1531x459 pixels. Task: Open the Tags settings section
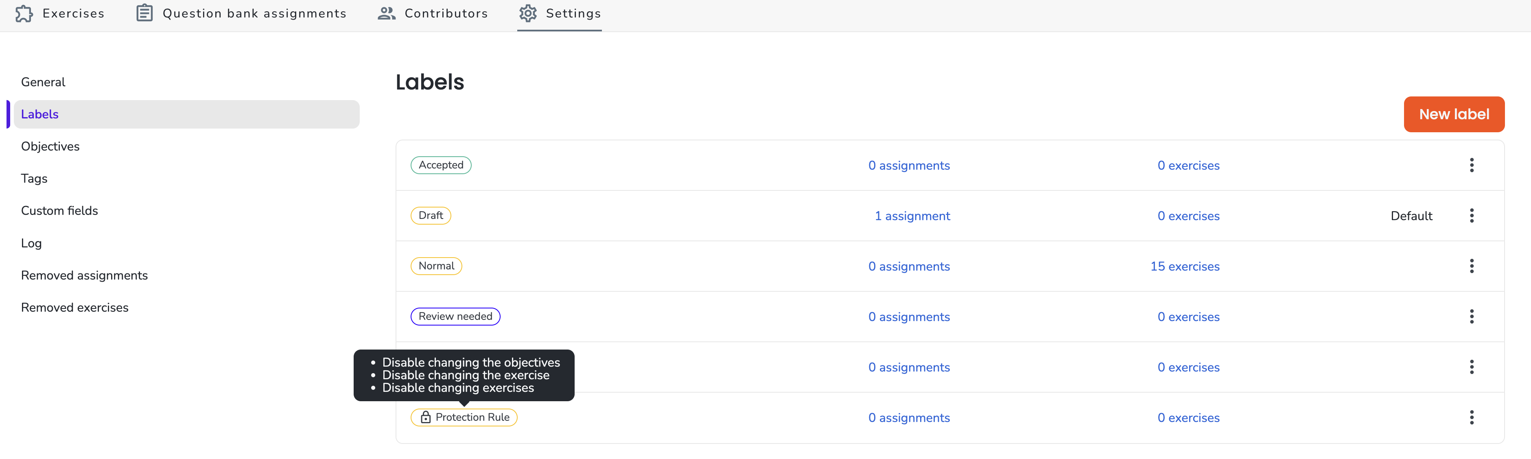pos(34,178)
